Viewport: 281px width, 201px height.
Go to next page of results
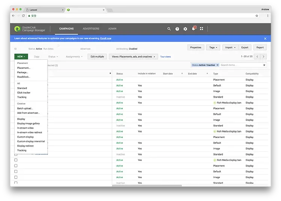(x=264, y=57)
